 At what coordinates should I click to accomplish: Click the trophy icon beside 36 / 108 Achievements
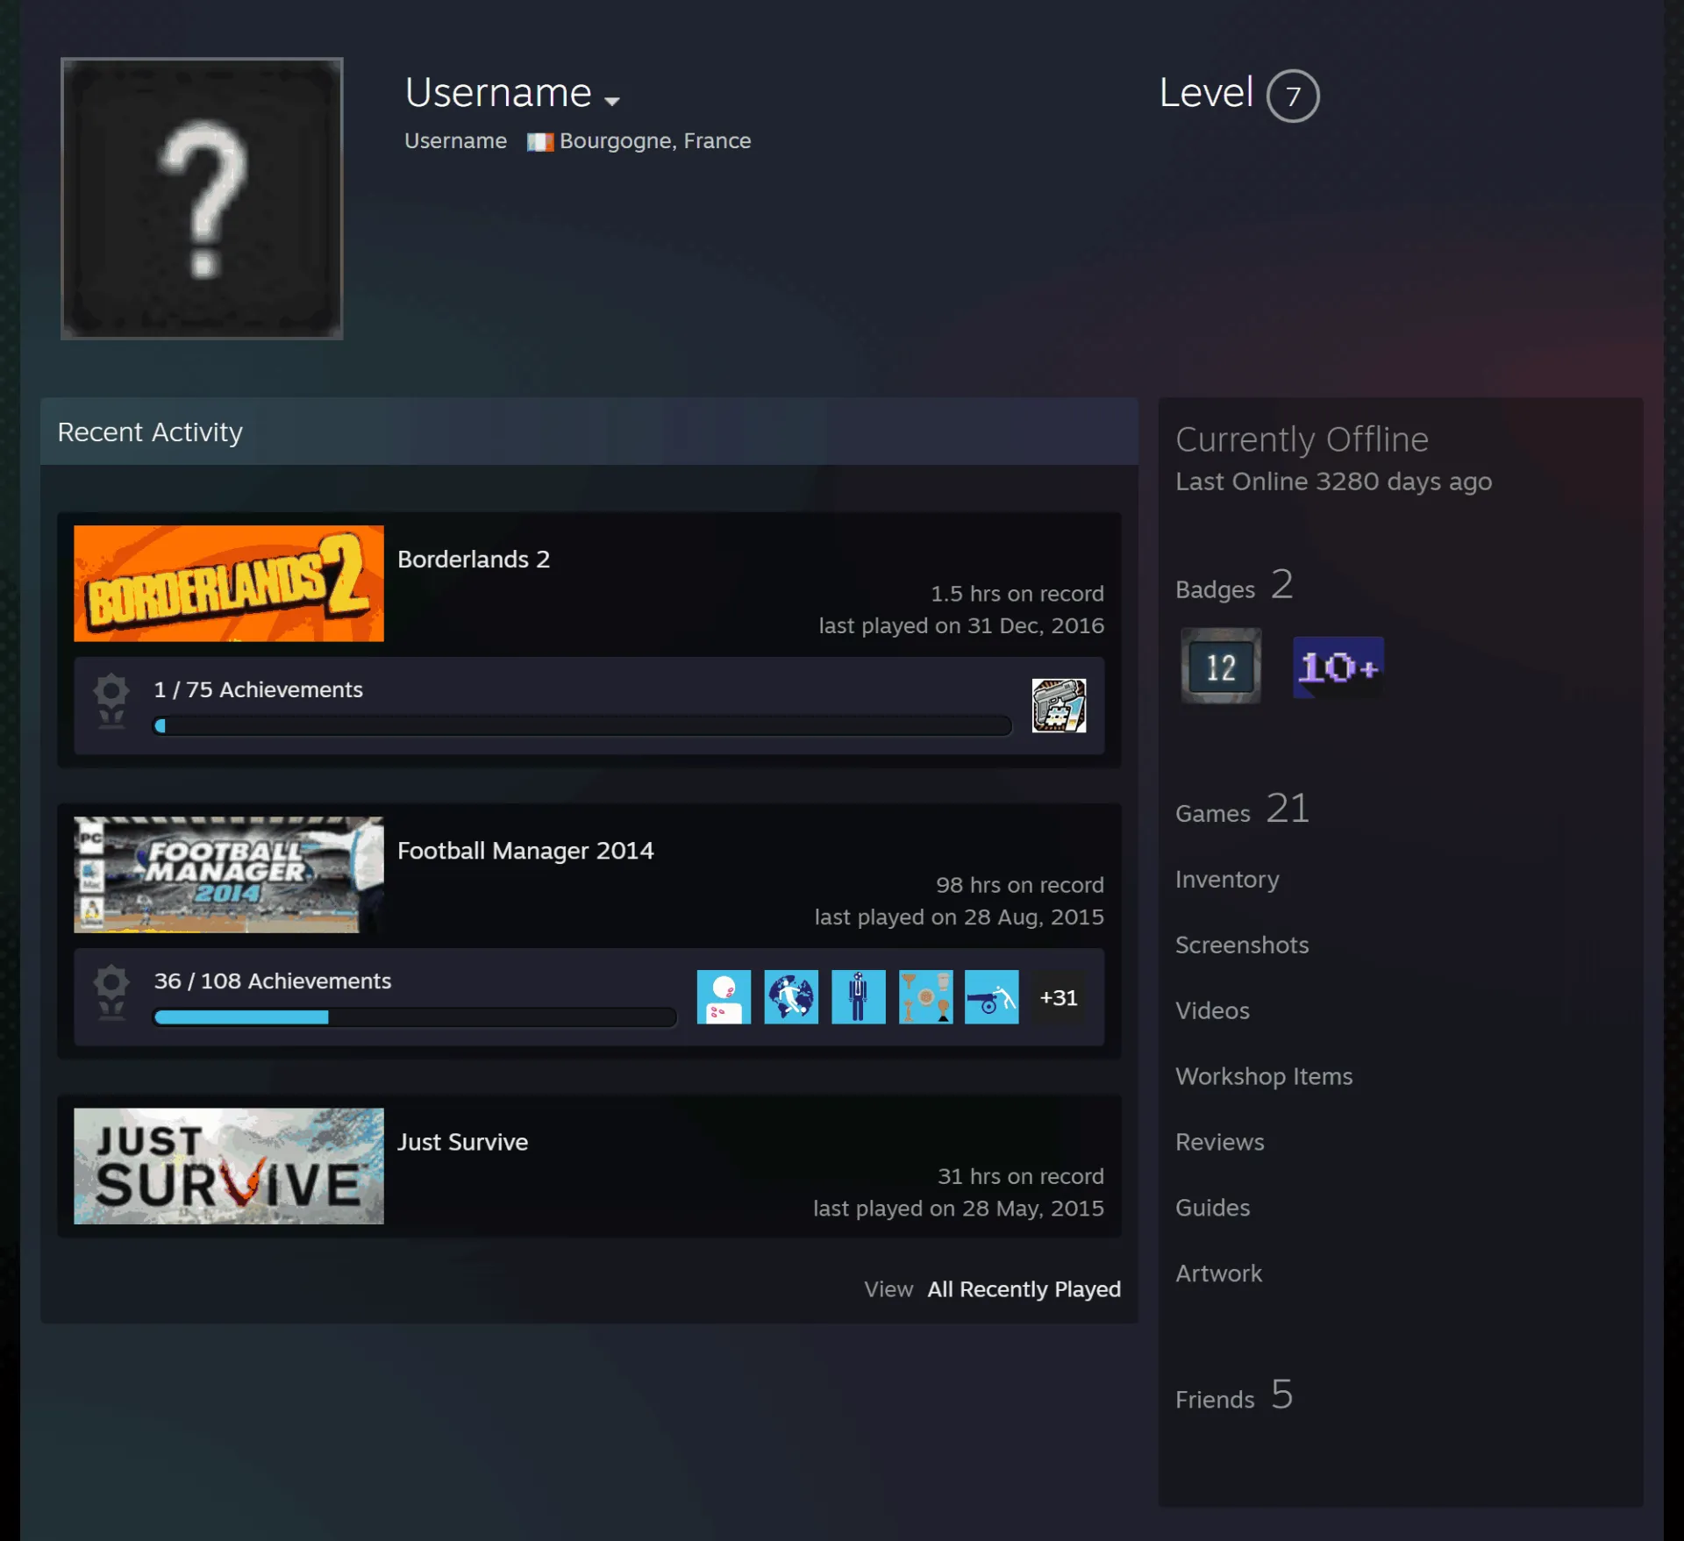coord(111,992)
